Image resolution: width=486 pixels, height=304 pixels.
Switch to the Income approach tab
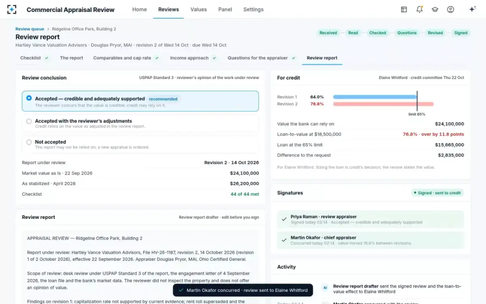(193, 58)
